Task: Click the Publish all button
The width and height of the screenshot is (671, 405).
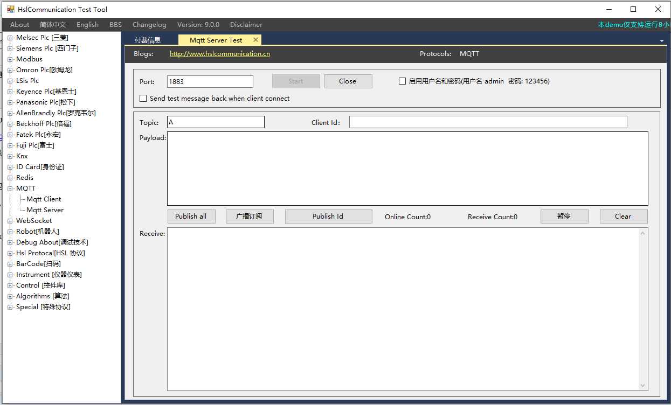Action: (x=191, y=217)
